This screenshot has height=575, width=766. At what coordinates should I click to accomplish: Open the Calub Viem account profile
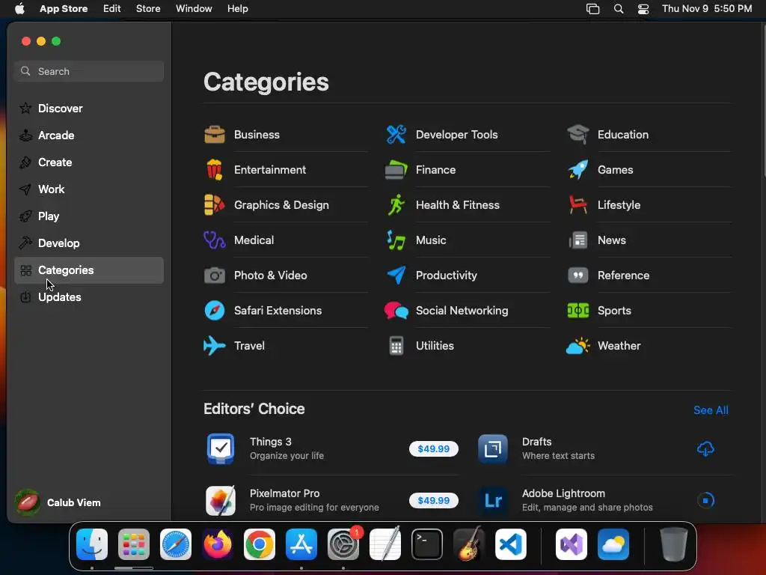pos(58,502)
